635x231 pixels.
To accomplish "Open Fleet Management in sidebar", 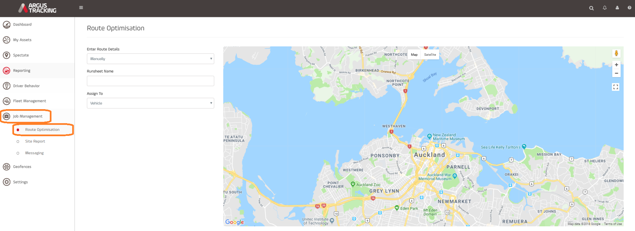I will coord(29,101).
